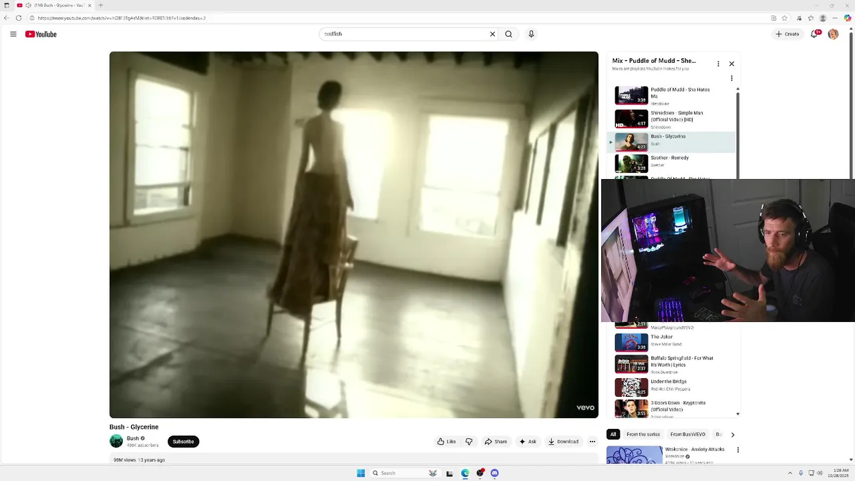Reload the page with the refresh icon
Image resolution: width=855 pixels, height=481 pixels.
coord(18,18)
